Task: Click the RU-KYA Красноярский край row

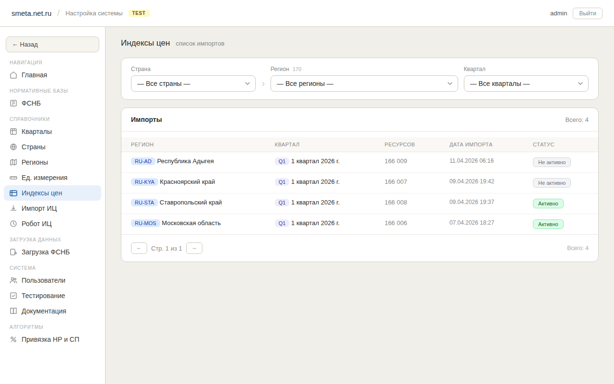Action: 187,182
